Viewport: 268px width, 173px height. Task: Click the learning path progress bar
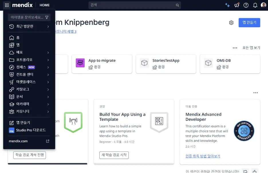48,164
